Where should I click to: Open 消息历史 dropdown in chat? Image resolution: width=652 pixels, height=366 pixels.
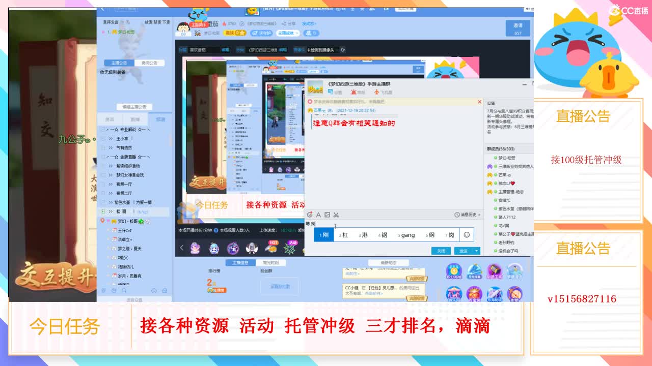click(x=467, y=215)
